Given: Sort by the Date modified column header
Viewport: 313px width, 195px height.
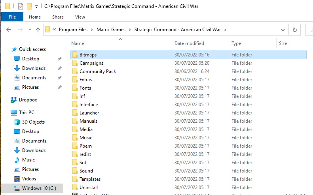Looking at the screenshot, I should (x=189, y=43).
